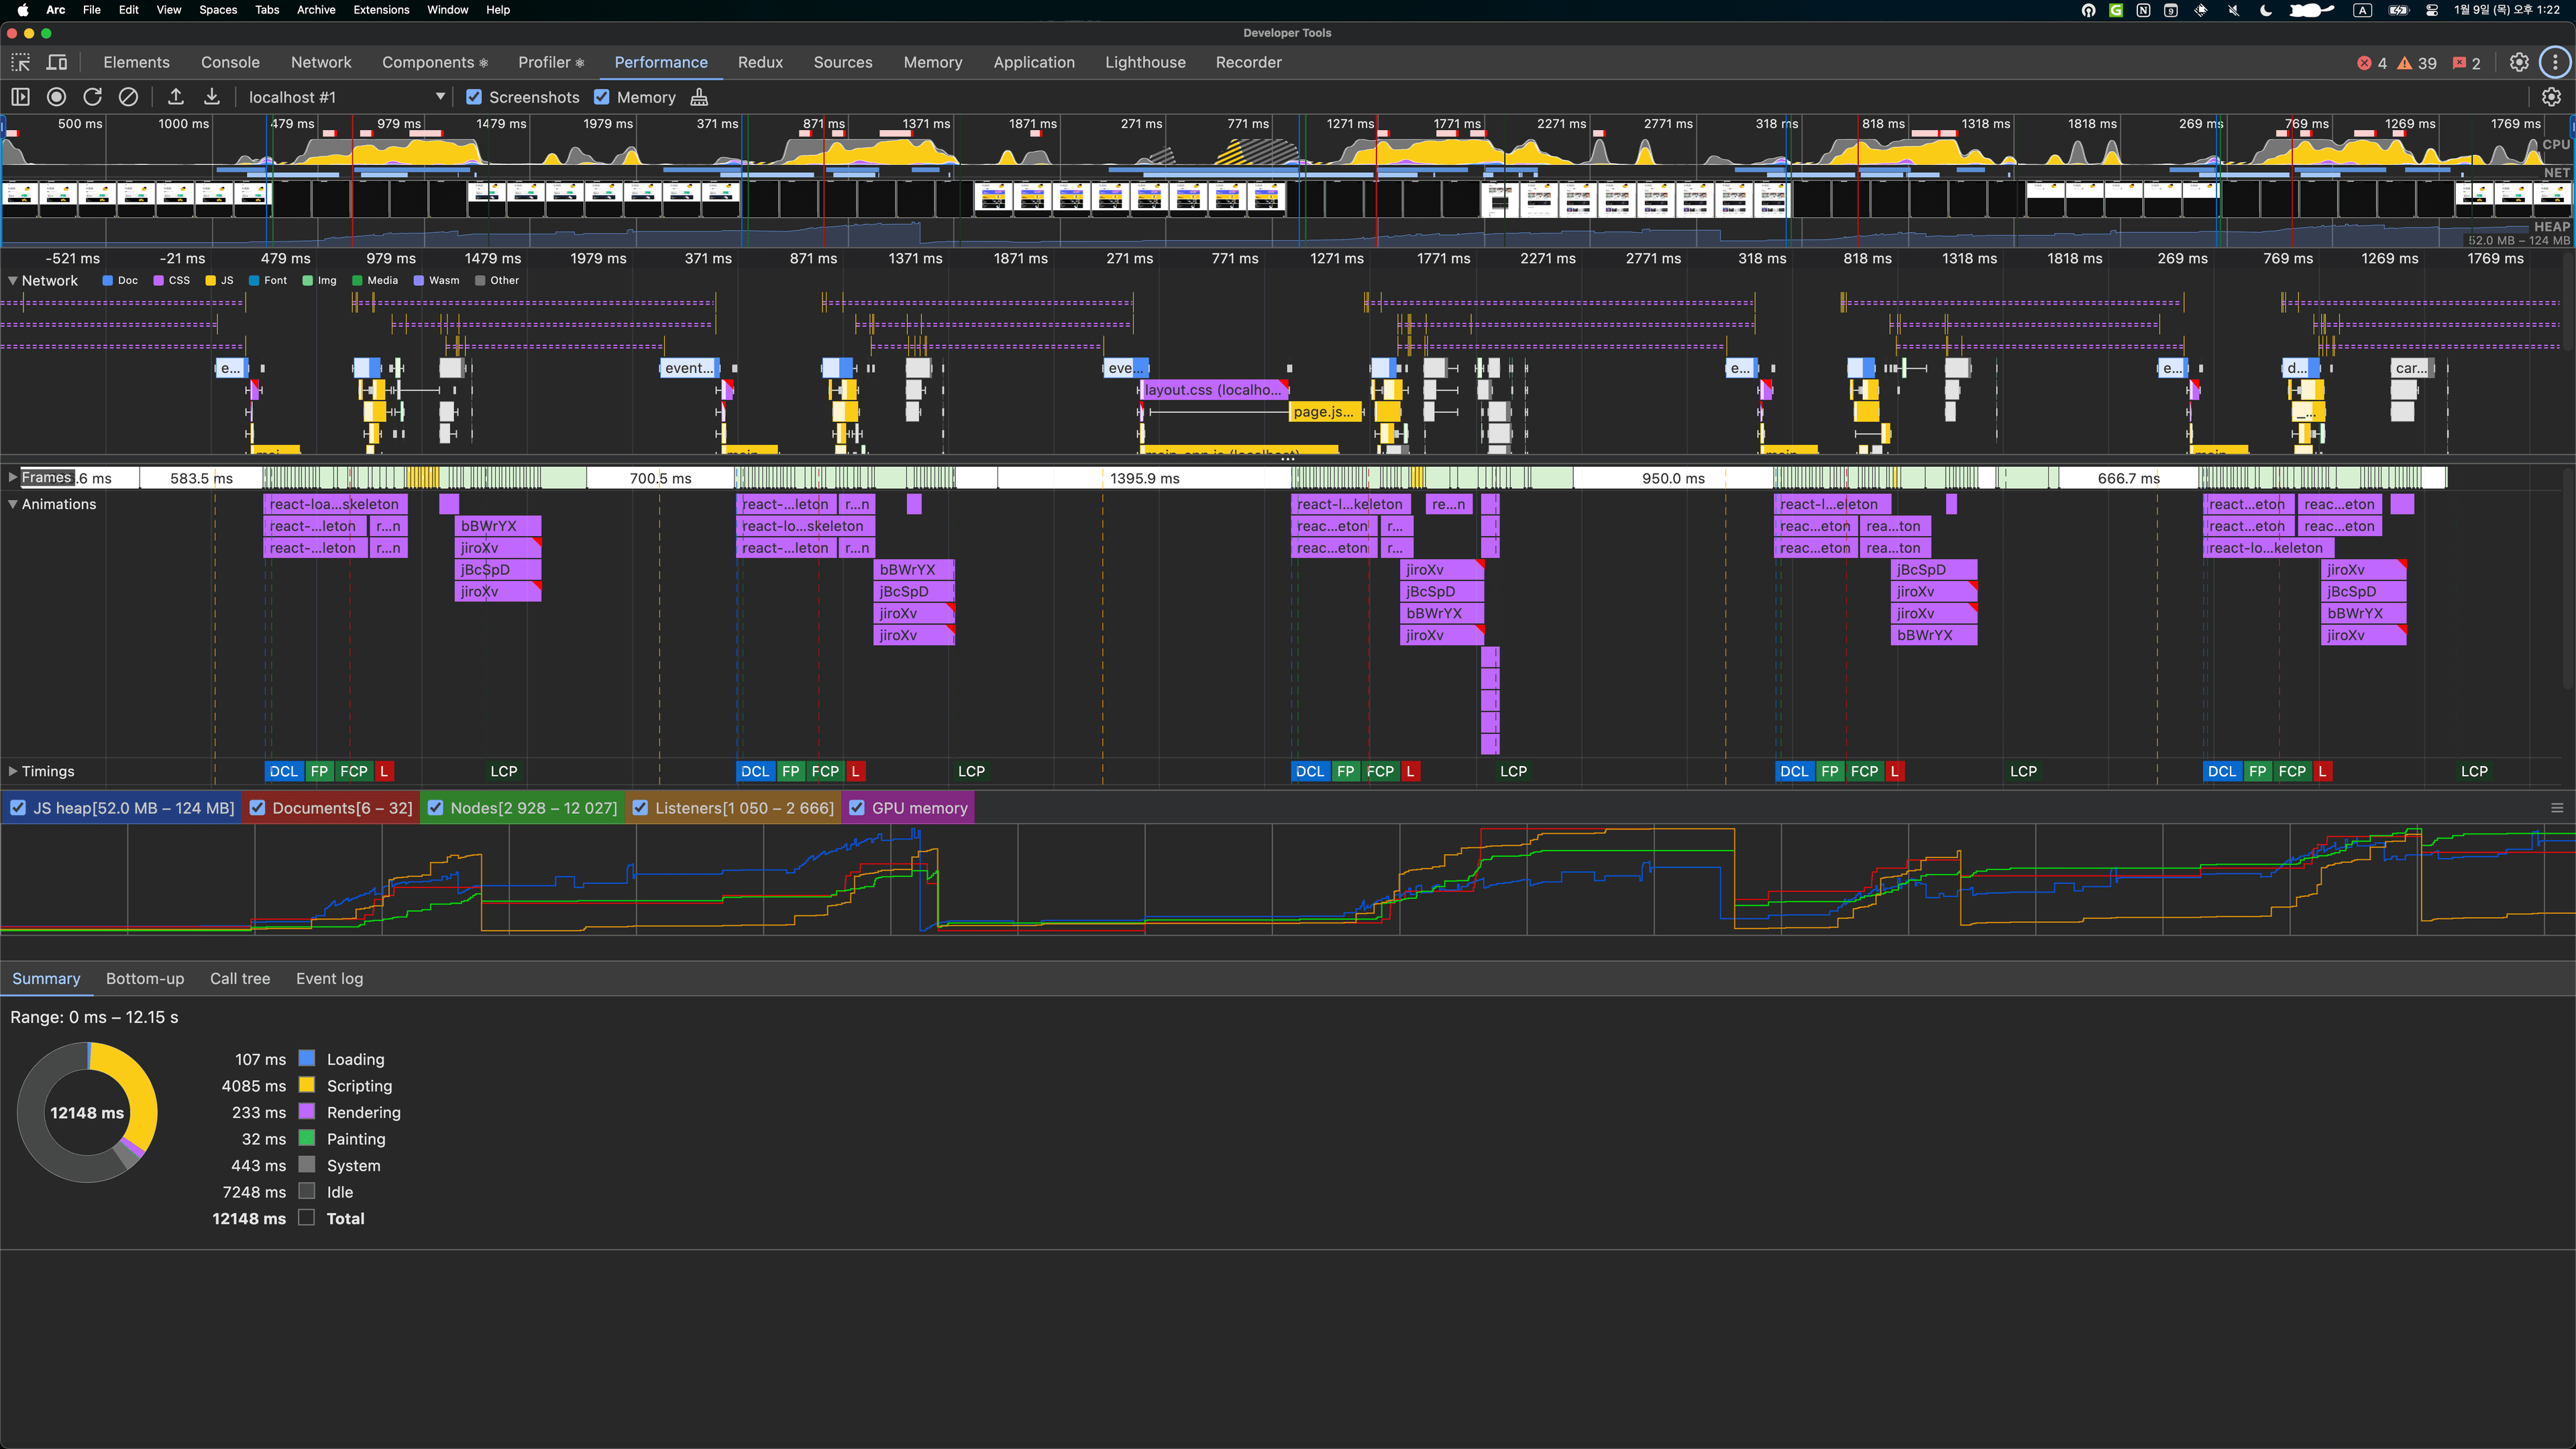Uncheck the Memory checkbox
2576x1449 pixels.
602,97
